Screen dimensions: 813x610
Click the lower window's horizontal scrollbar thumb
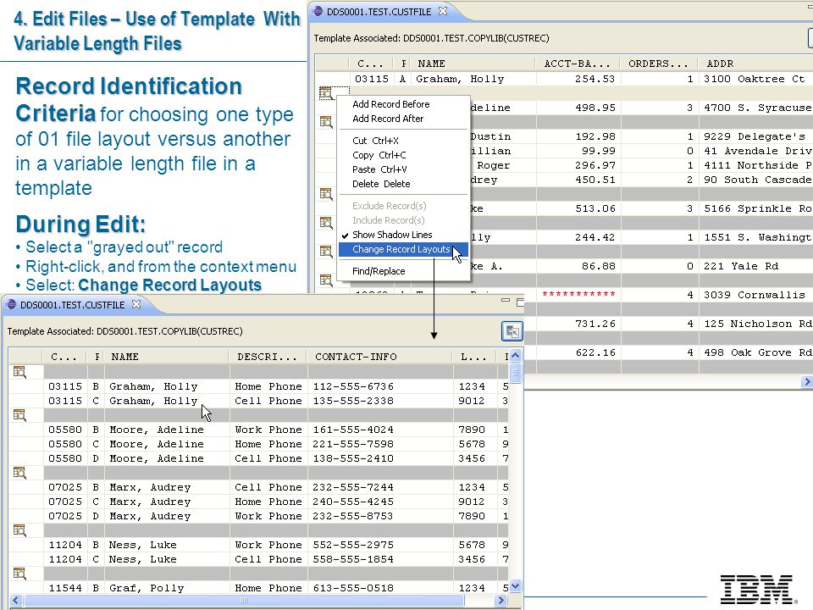[x=244, y=600]
